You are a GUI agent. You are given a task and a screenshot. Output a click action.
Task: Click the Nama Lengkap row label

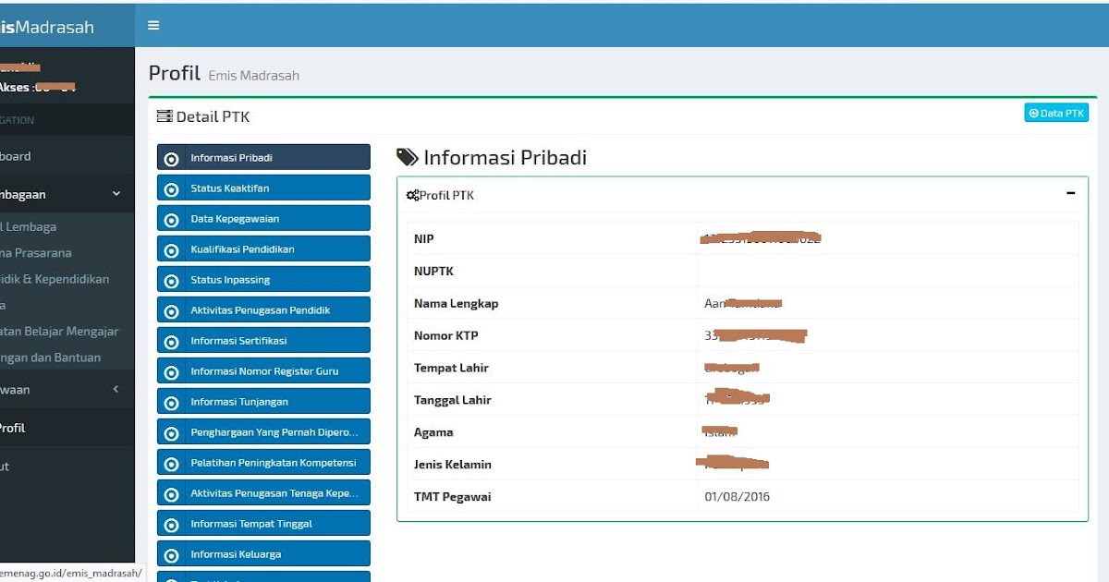click(x=456, y=304)
